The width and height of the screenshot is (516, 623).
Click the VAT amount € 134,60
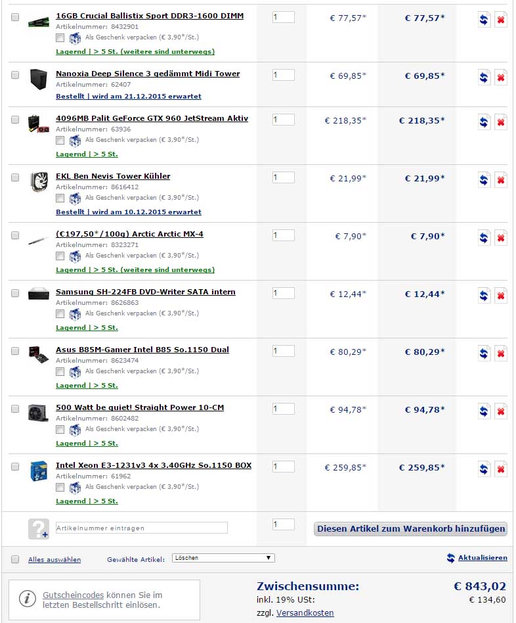pyautogui.click(x=487, y=600)
